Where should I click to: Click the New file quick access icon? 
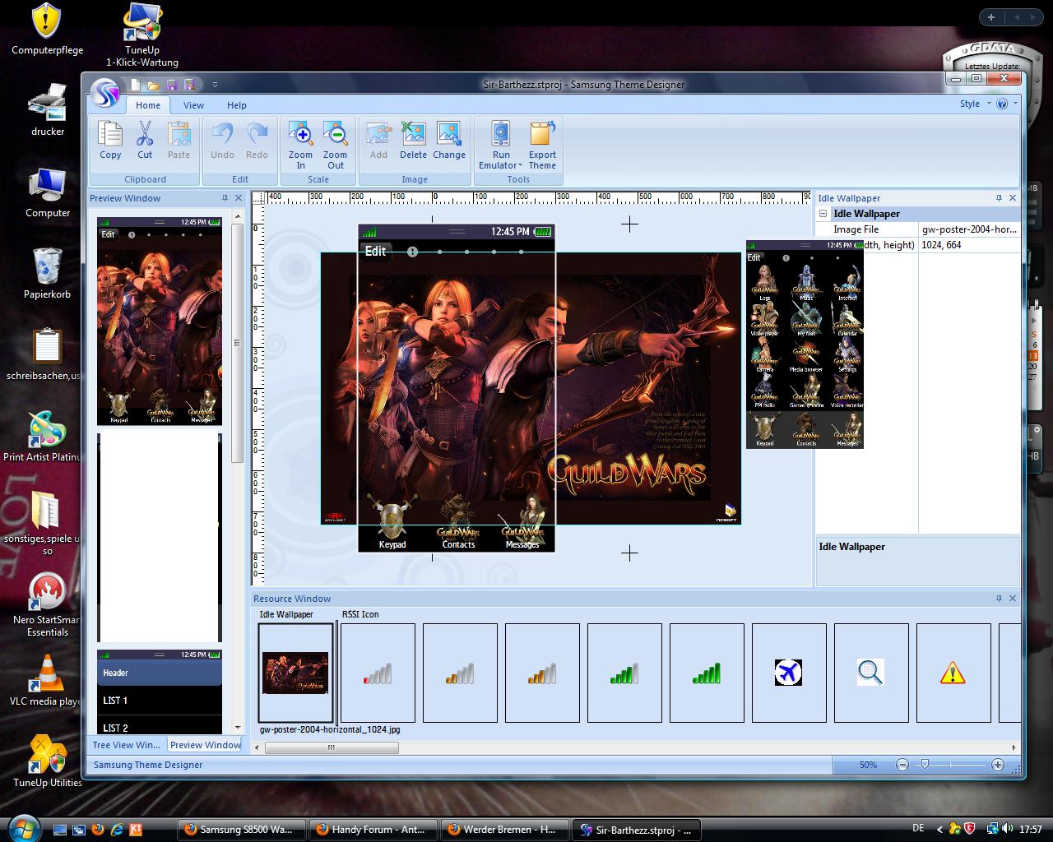pyautogui.click(x=136, y=84)
